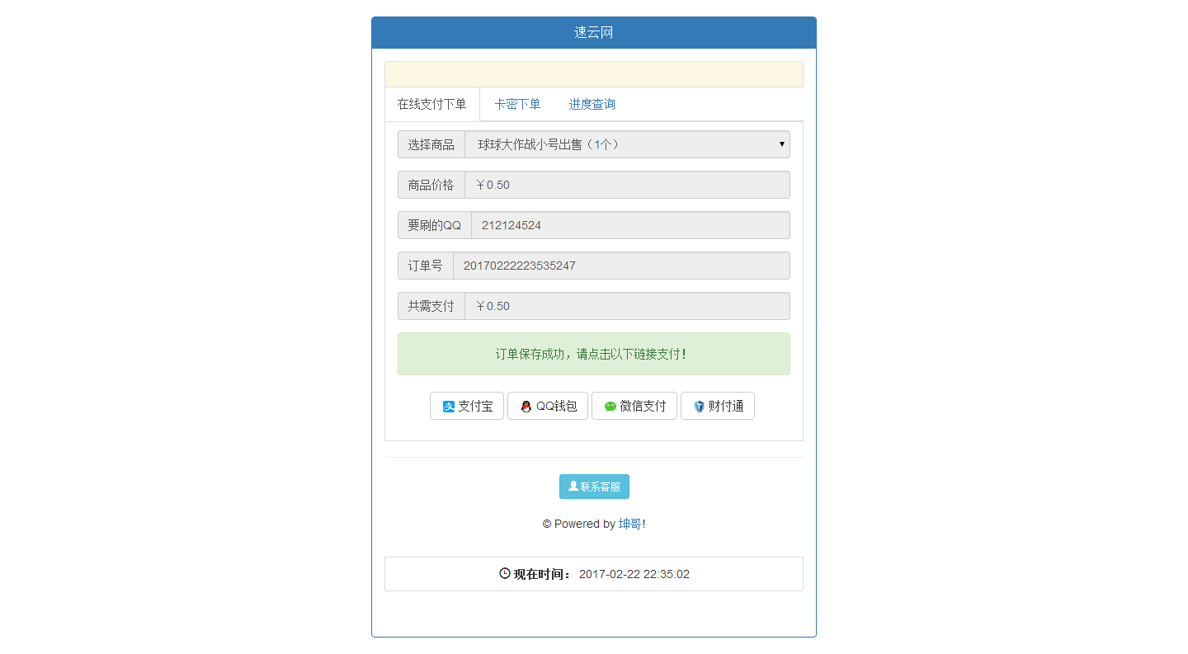Click the 商品价格 field showing ￥0.50
Screen dimensions: 1188x654
(x=627, y=185)
